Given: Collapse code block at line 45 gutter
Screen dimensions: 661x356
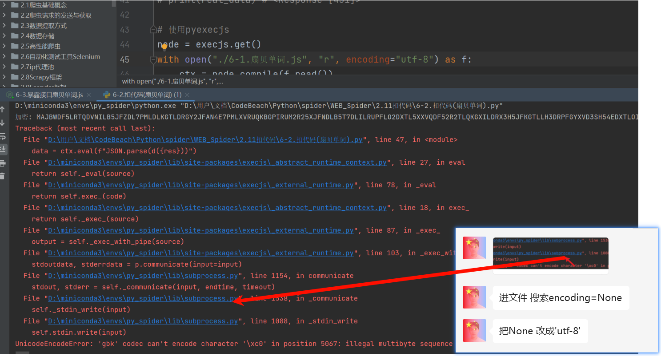Looking at the screenshot, I should (154, 59).
